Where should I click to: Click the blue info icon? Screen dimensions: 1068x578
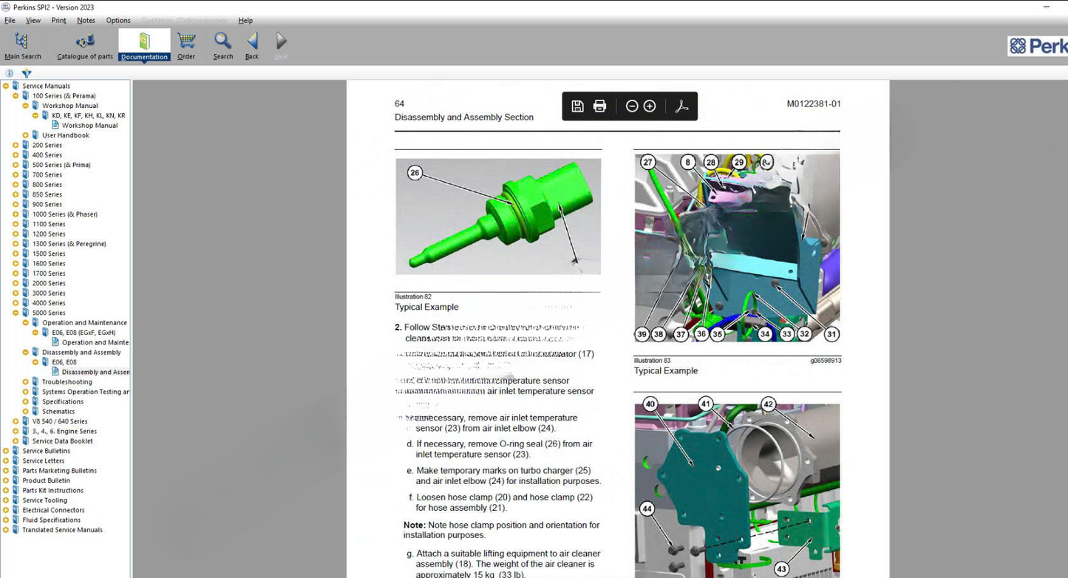(x=10, y=73)
